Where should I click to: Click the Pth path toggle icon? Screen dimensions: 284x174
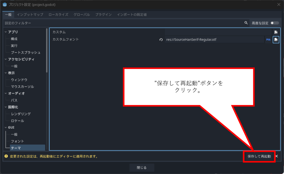click(268, 40)
